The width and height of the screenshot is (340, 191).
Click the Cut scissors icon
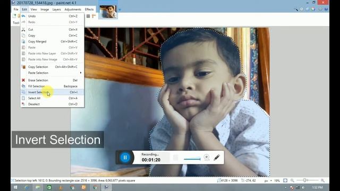coord(23,30)
